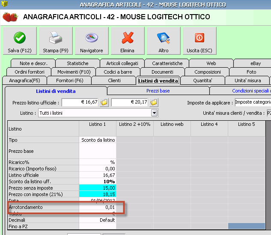The height and width of the screenshot is (235, 271).
Task: Open the Unita' misura clienti / vendita box
Action: pyautogui.click(x=269, y=113)
